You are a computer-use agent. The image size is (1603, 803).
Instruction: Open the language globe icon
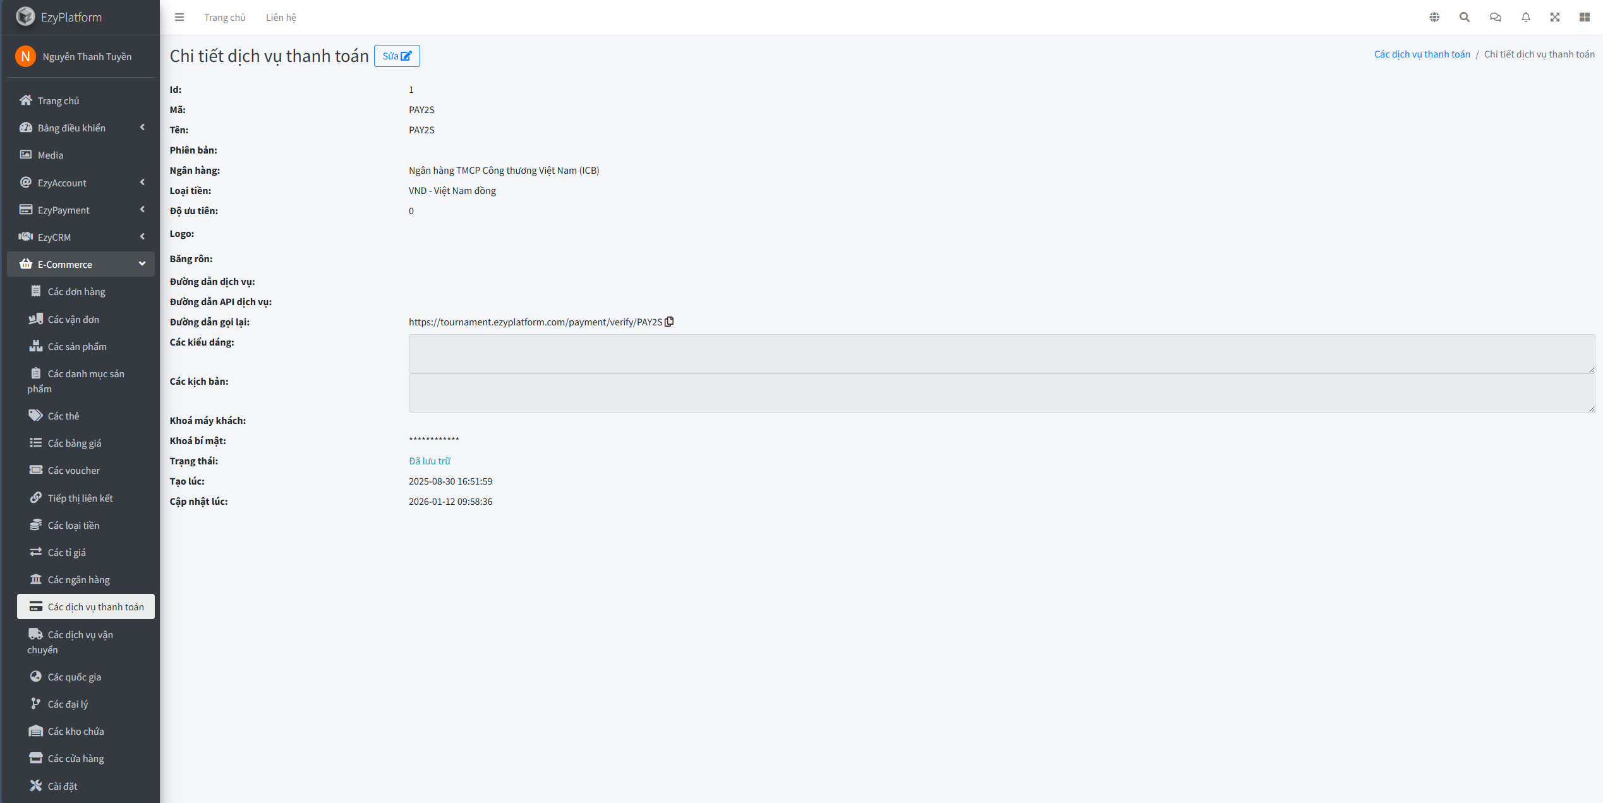point(1434,17)
